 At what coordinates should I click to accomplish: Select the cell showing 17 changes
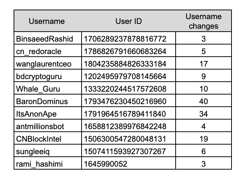click(x=203, y=64)
